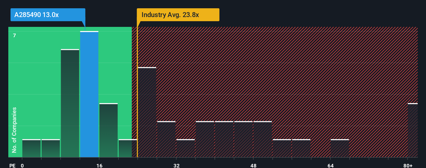Viewport: 426px width, 168px height.
Task: Click the 'PE' axis label
Action: click(x=12, y=165)
